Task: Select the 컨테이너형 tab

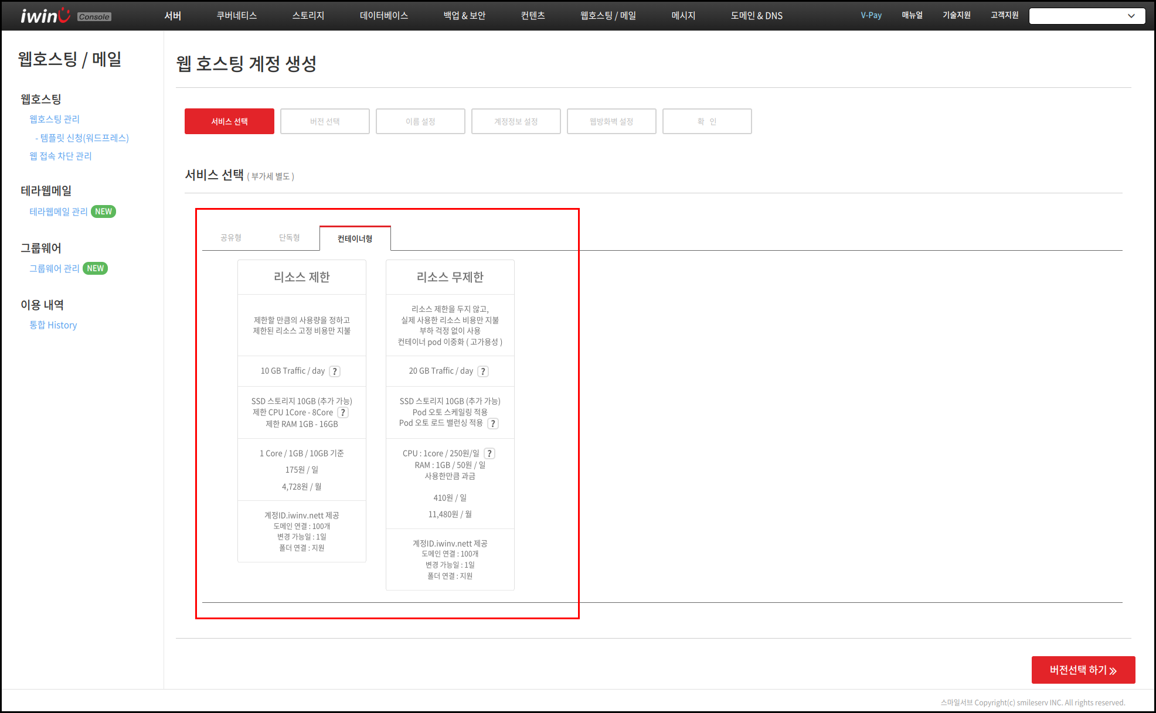Action: coord(355,238)
